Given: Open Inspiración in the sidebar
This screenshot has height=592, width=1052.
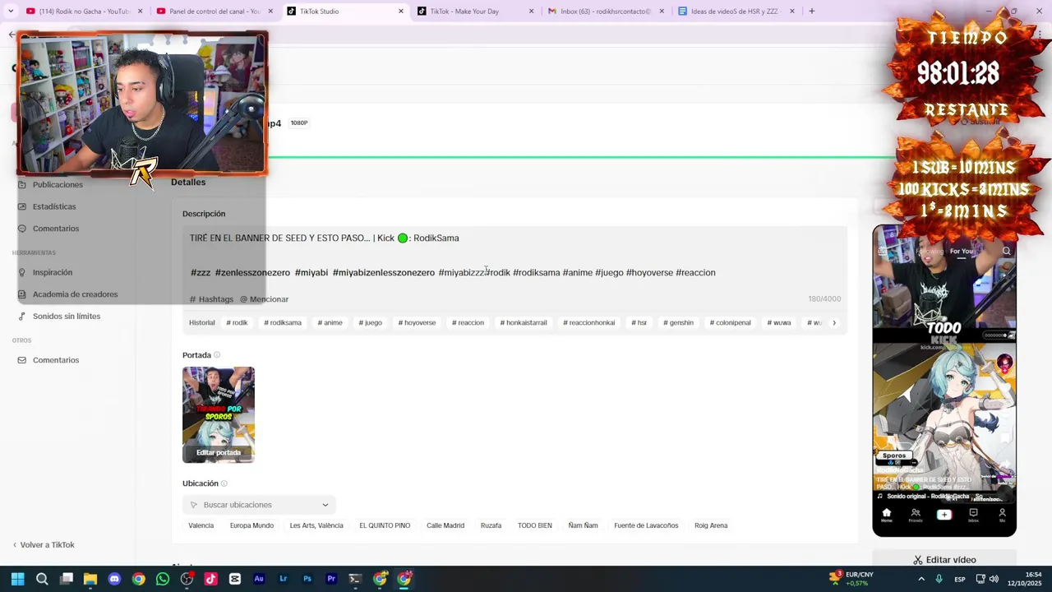Looking at the screenshot, I should click(x=53, y=272).
